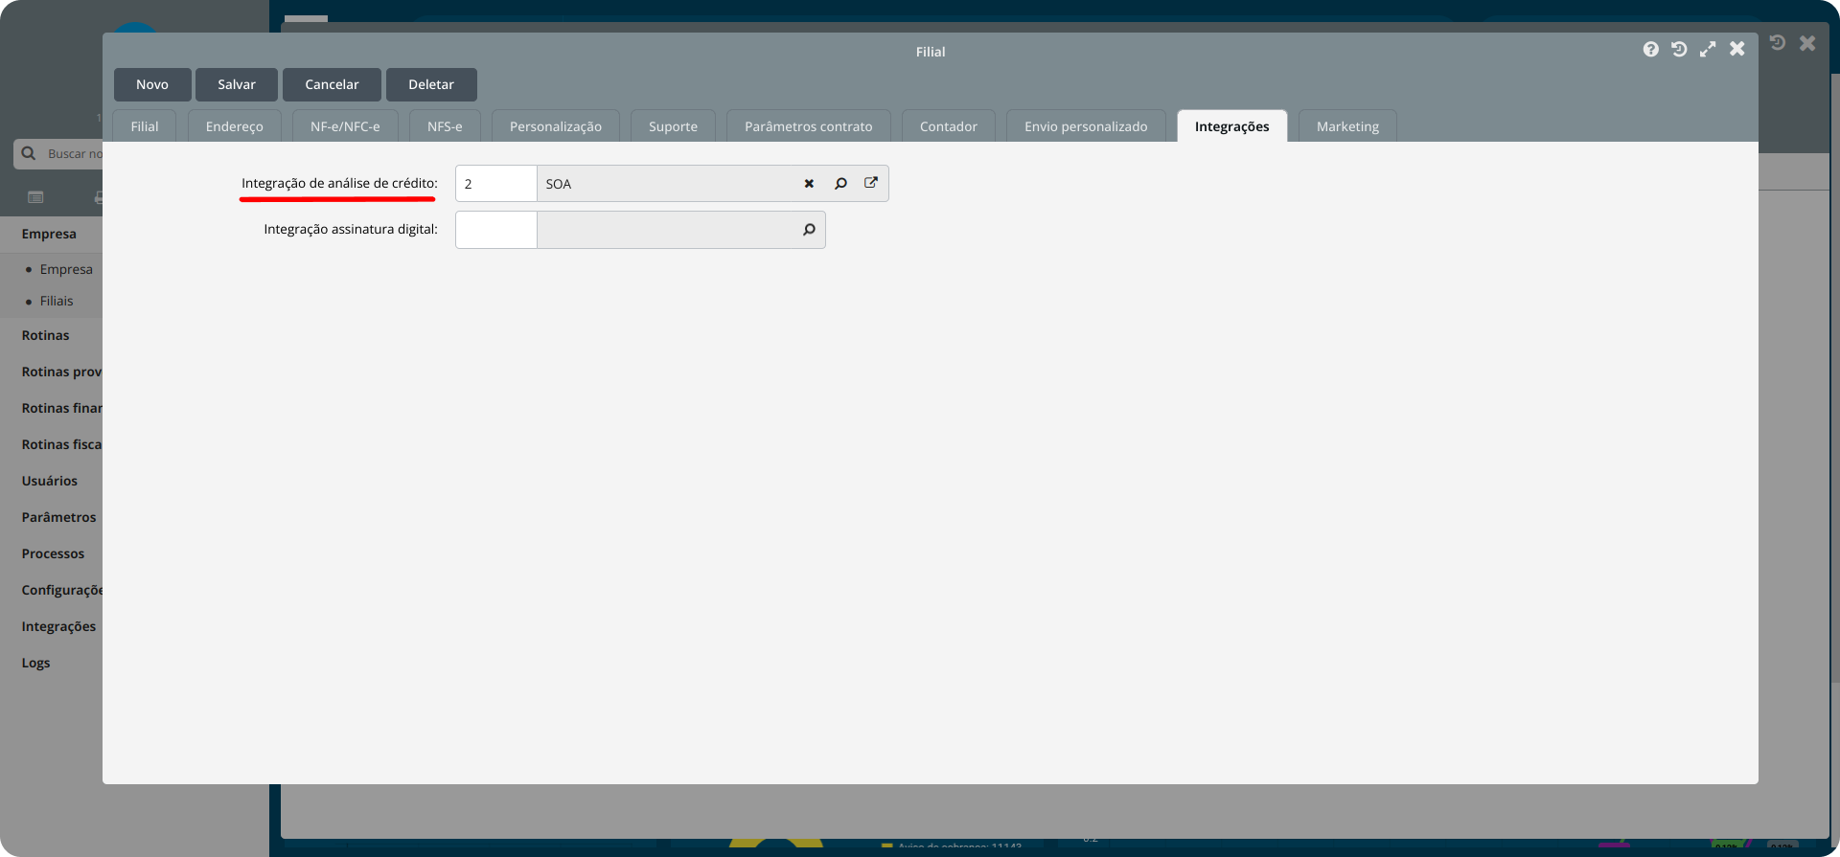
Task: Expand the Empresa sidebar section
Action: [49, 234]
